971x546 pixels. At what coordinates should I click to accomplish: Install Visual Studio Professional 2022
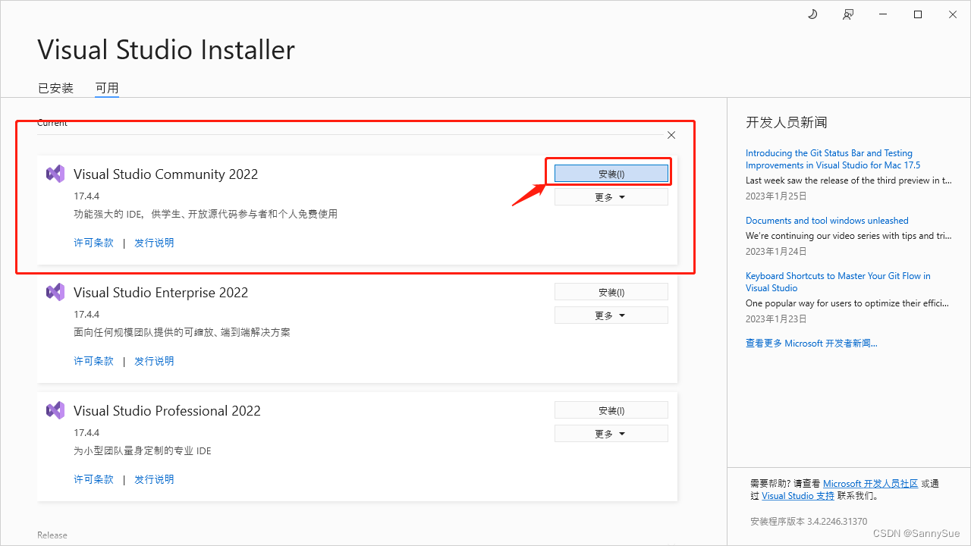pyautogui.click(x=611, y=410)
